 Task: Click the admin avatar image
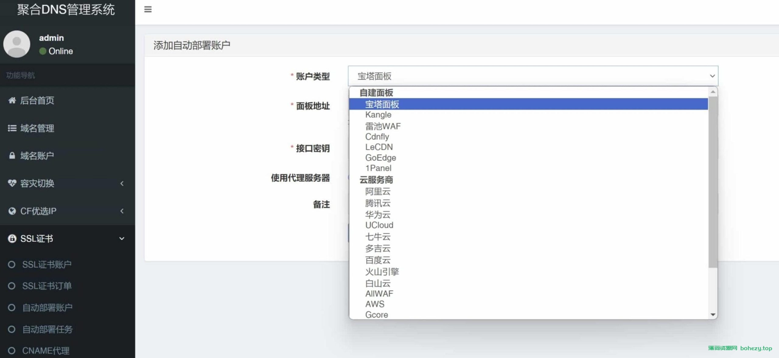17,44
